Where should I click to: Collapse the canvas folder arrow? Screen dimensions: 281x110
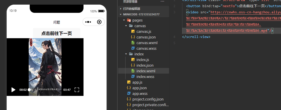pyautogui.click(x=126, y=26)
